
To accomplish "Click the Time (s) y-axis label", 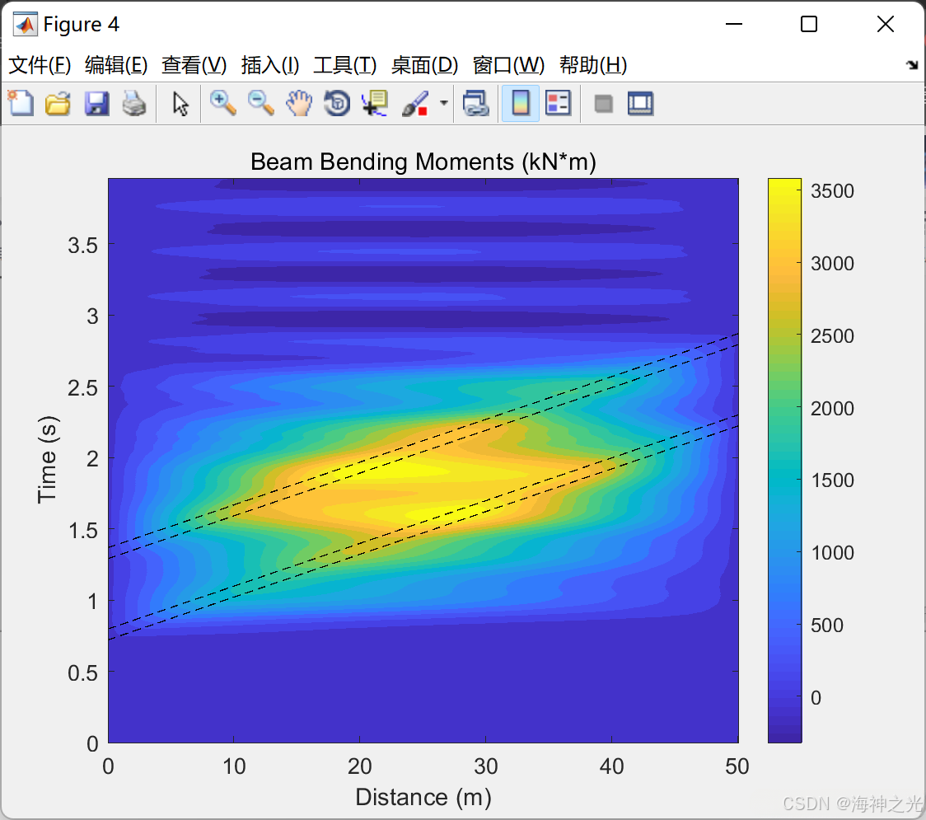I will pos(47,460).
